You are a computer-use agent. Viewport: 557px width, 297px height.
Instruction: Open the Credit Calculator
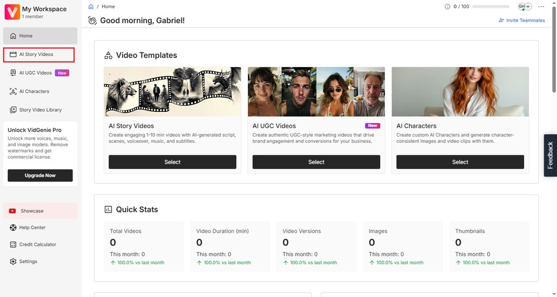37,244
